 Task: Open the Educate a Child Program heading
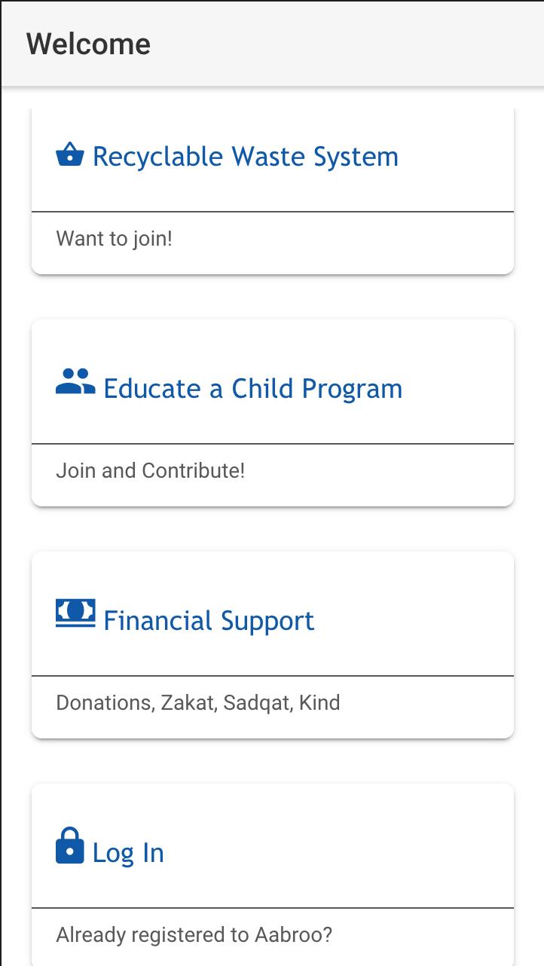pos(253,389)
